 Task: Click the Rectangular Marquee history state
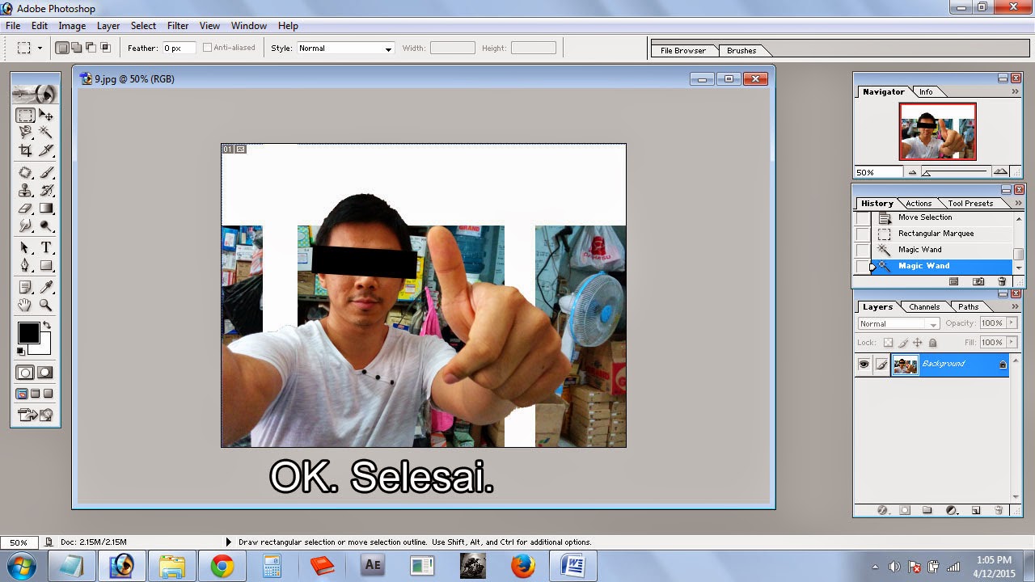pyautogui.click(x=936, y=234)
